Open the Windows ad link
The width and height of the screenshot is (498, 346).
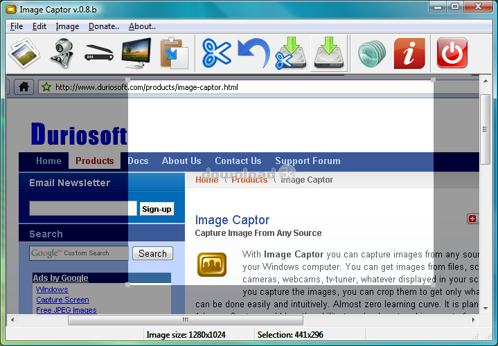52,289
